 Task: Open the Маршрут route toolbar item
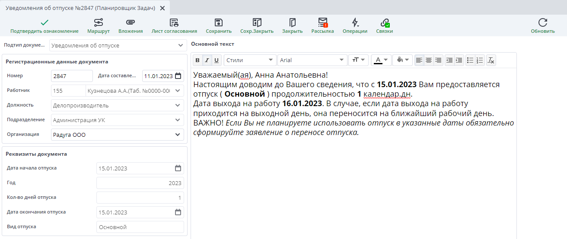(99, 26)
